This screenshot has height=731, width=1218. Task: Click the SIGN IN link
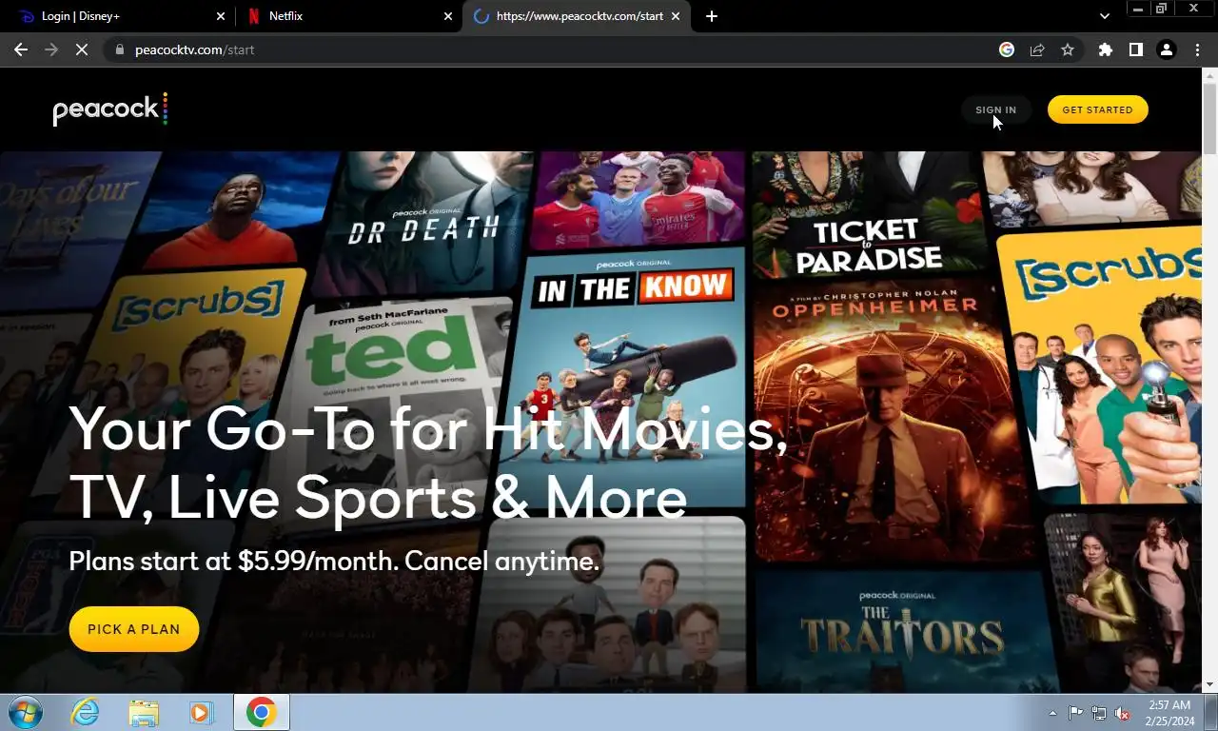[x=995, y=109]
